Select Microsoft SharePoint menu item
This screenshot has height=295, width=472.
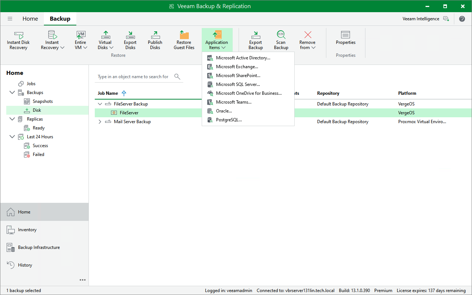[x=248, y=76]
